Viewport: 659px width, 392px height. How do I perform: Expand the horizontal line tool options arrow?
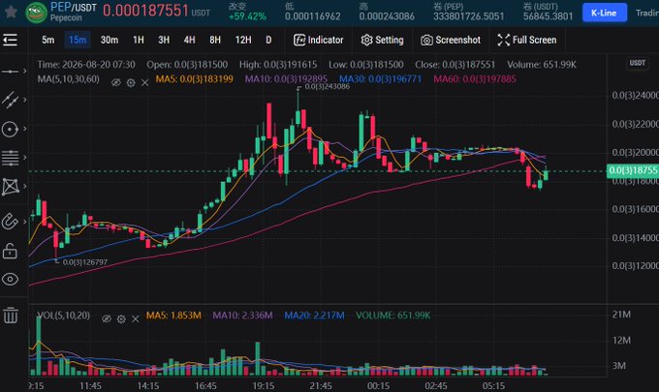(x=25, y=72)
